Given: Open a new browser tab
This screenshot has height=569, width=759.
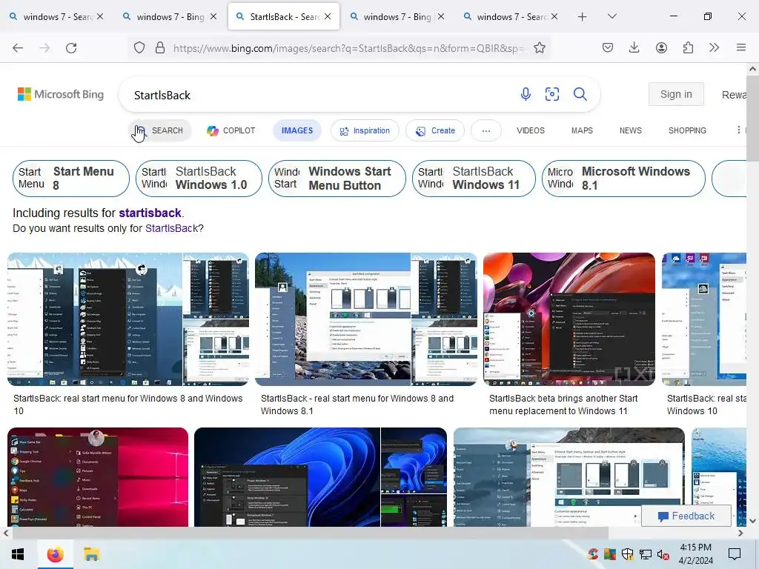Looking at the screenshot, I should [583, 16].
